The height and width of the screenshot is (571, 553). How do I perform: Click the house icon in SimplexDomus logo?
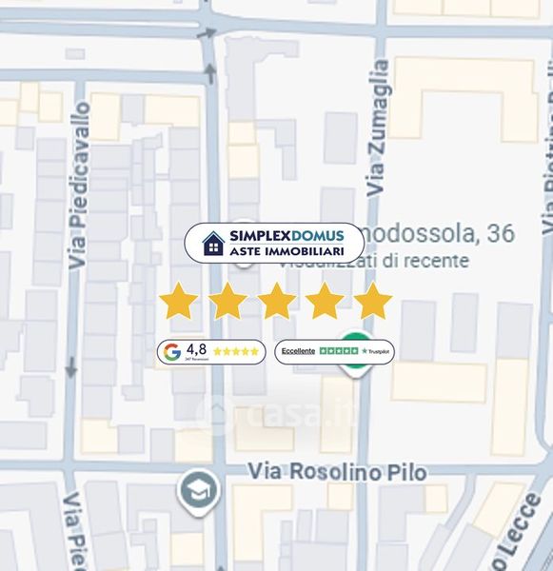213,243
